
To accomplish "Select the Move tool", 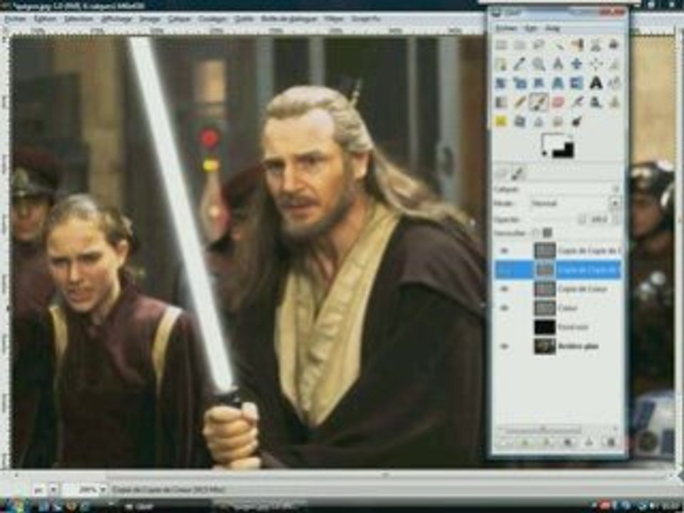I will coord(576,64).
